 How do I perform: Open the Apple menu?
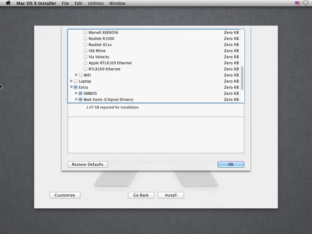point(8,3)
